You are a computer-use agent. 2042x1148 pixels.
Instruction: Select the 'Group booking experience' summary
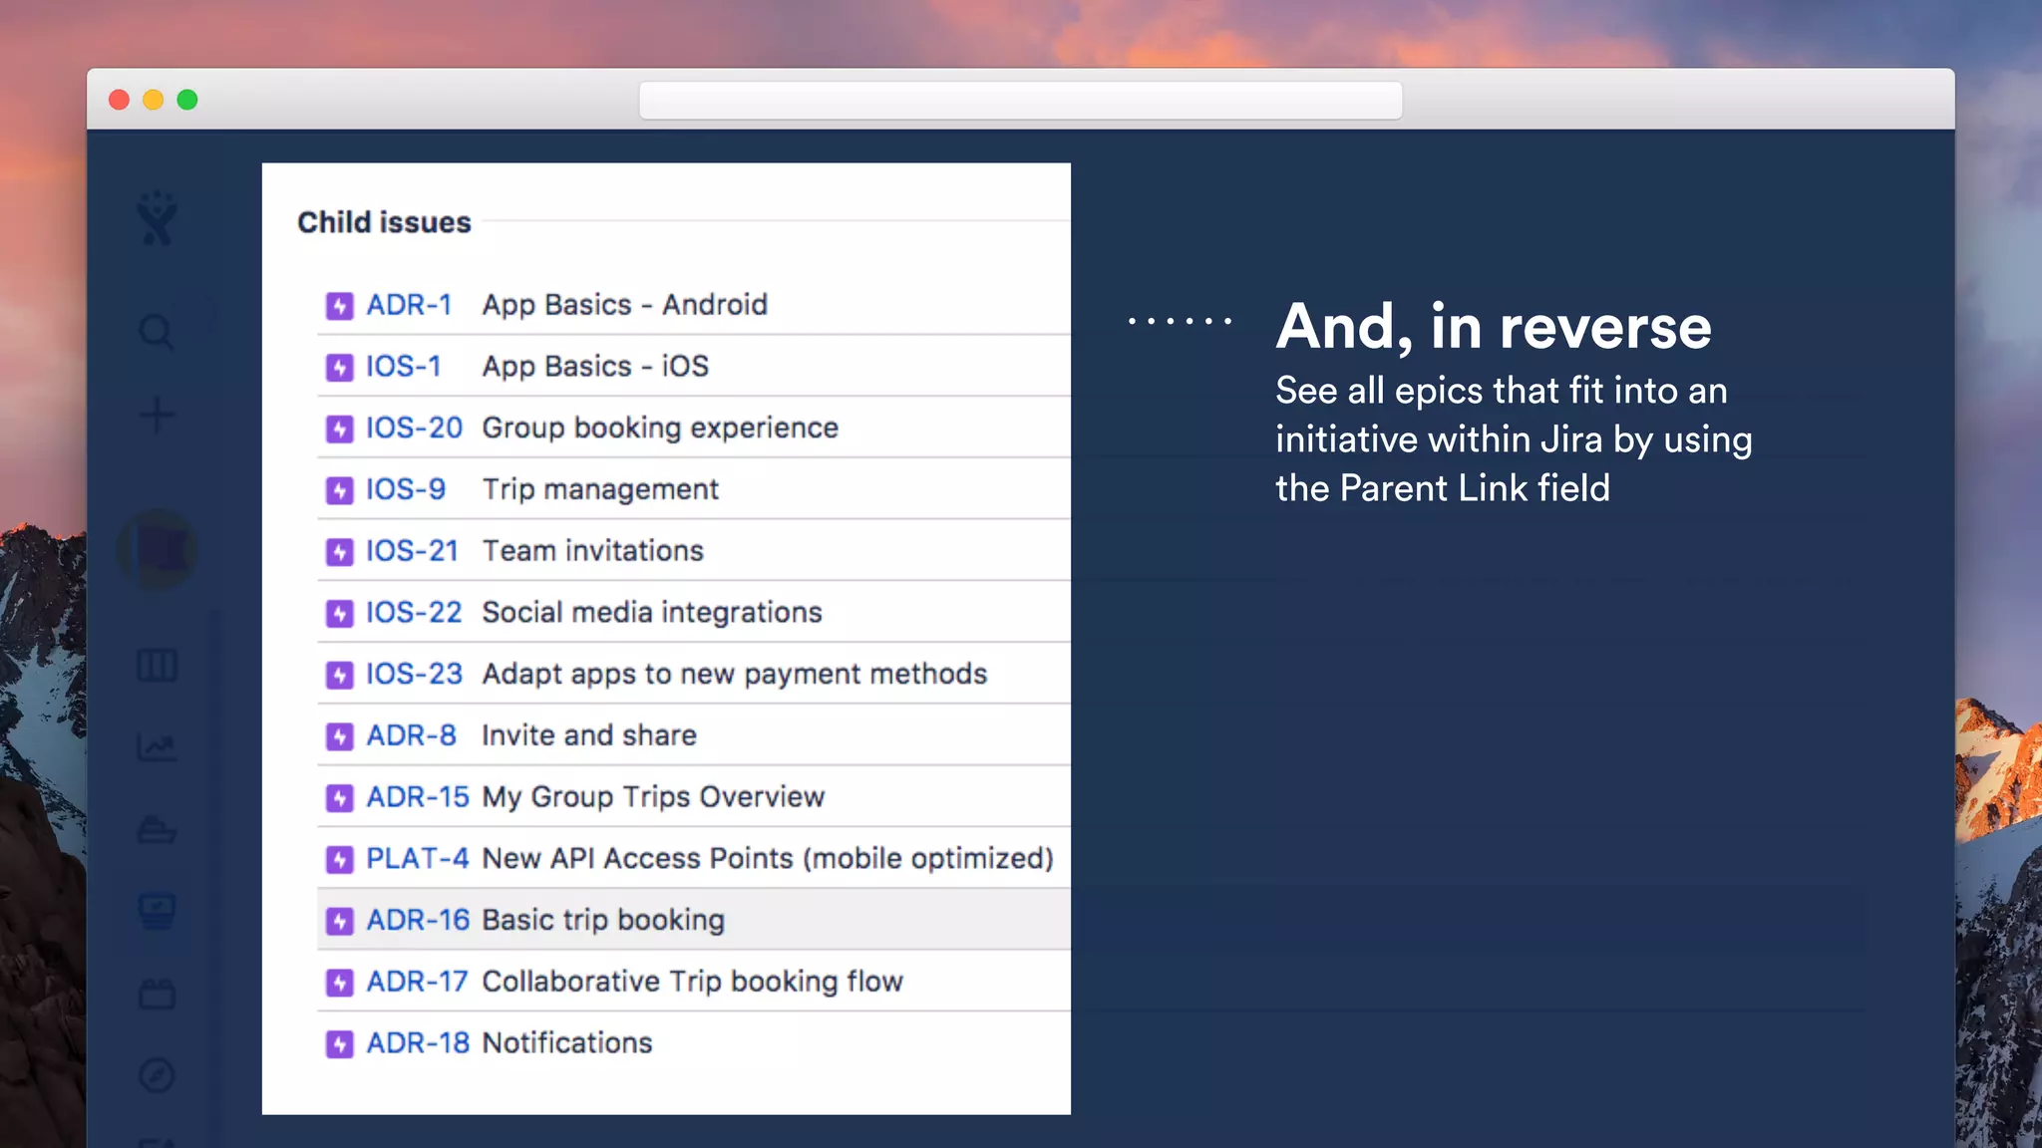(x=660, y=429)
